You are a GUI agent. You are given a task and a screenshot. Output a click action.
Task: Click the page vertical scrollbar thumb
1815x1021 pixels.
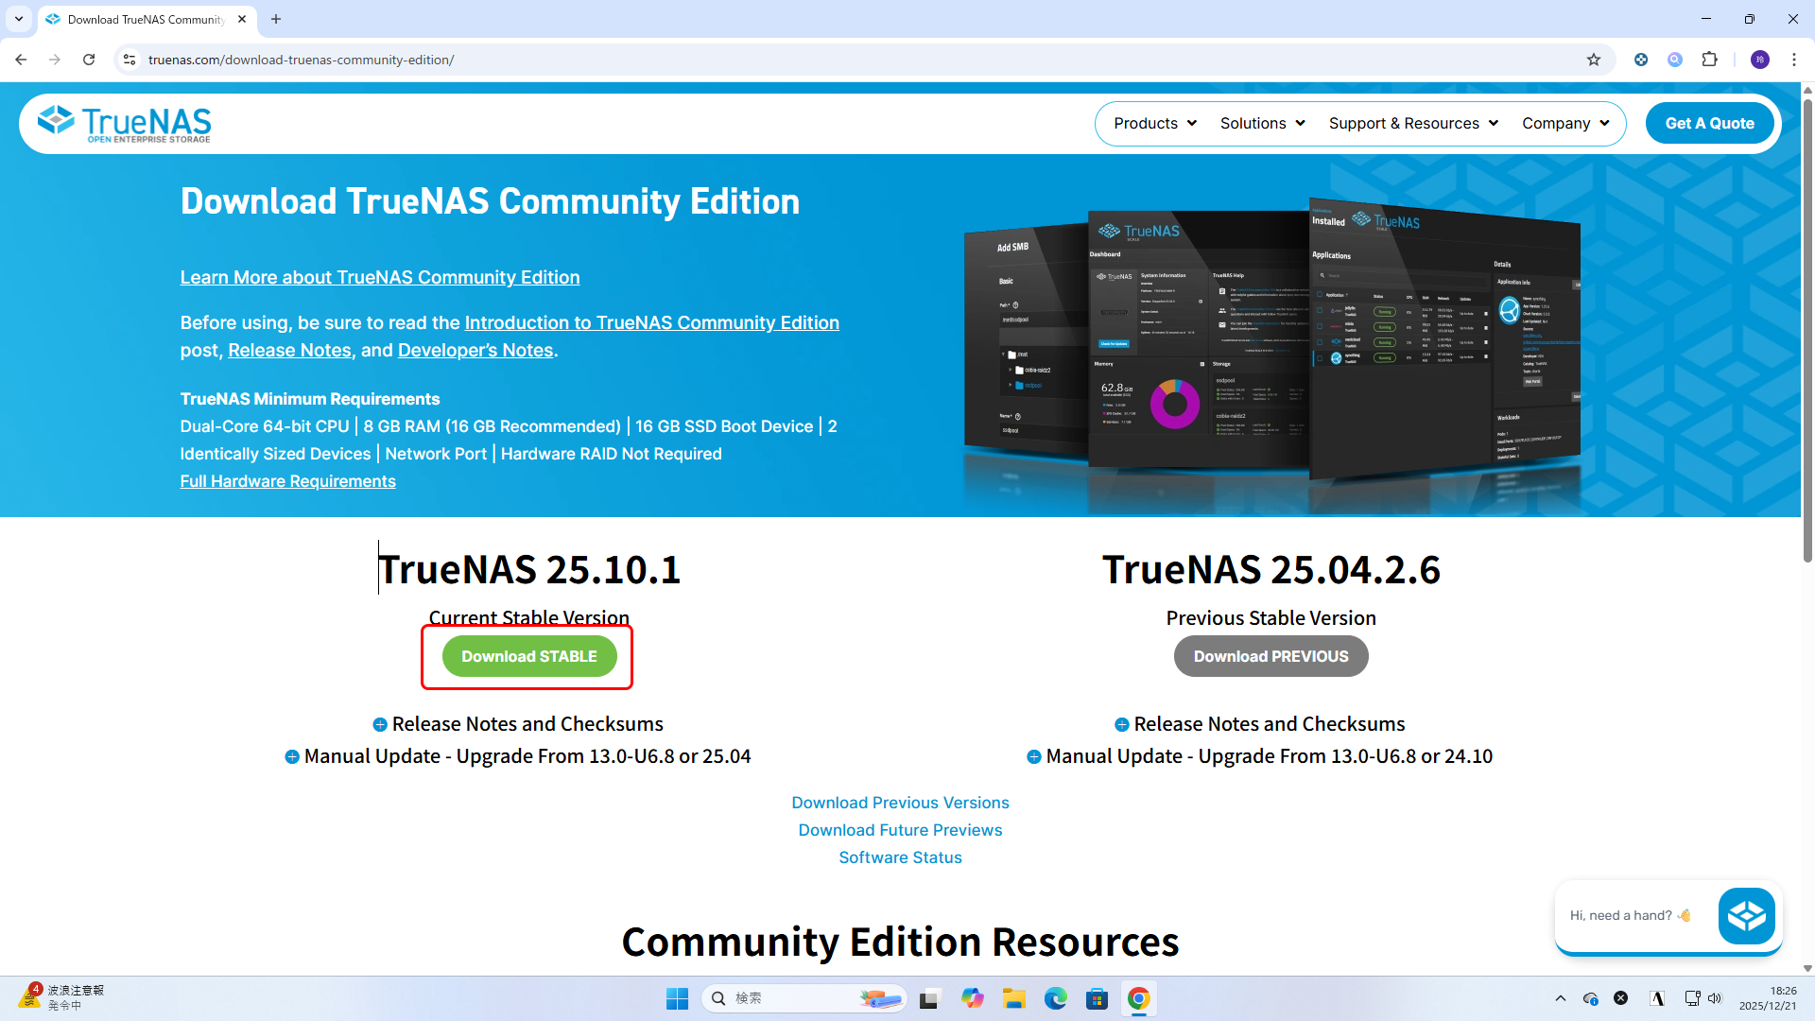pos(1807,331)
